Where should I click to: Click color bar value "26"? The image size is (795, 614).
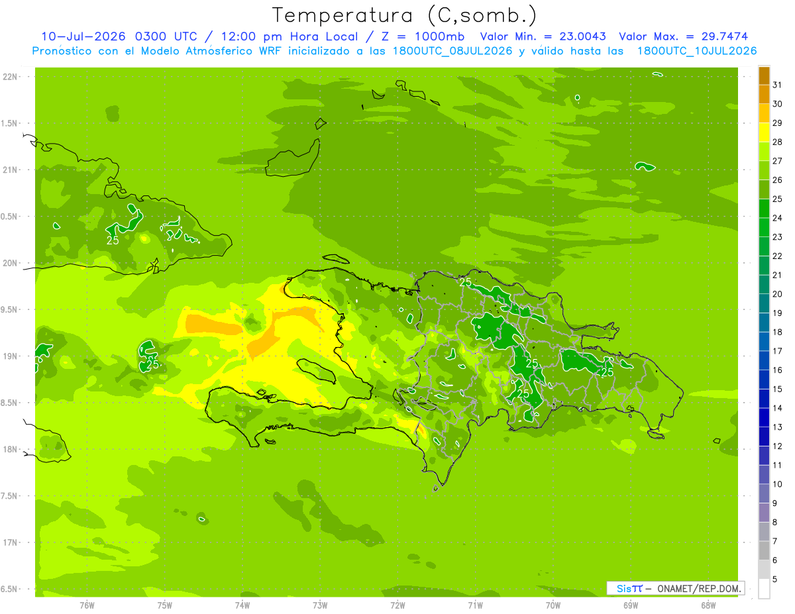tap(777, 180)
